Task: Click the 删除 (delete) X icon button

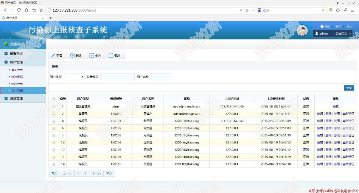Action: click(x=72, y=56)
